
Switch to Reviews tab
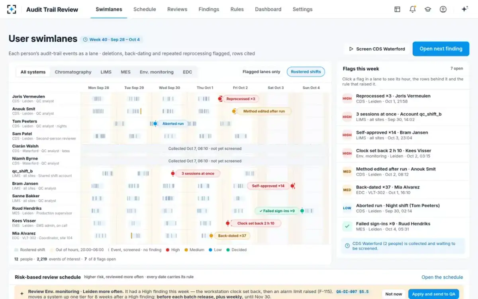point(177,9)
